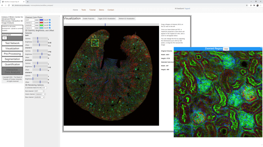Open the browser extensions puzzle icon
Viewport: 263px width, 147px height.
click(x=254, y=5)
